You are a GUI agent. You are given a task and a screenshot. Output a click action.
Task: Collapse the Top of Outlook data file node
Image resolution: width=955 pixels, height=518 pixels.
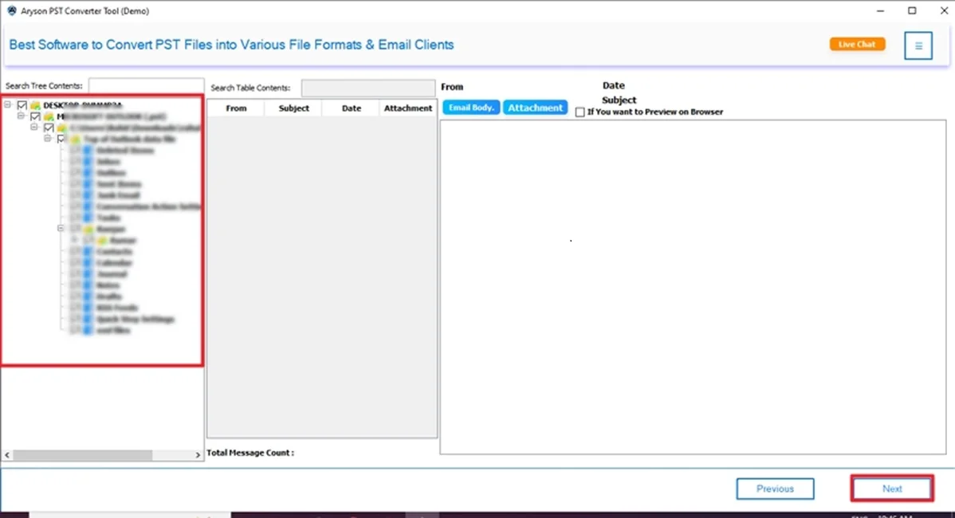48,139
